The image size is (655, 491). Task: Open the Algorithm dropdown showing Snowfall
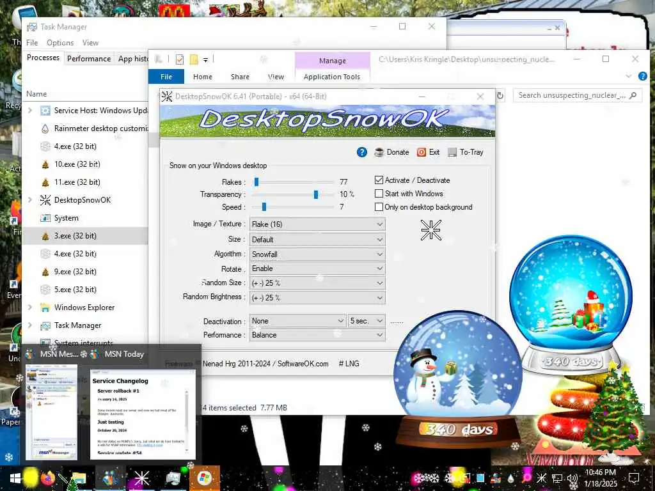(317, 254)
